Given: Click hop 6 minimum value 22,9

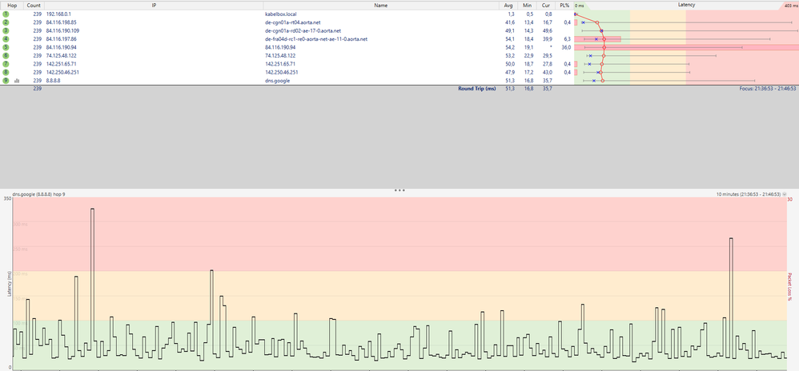Looking at the screenshot, I should (528, 55).
